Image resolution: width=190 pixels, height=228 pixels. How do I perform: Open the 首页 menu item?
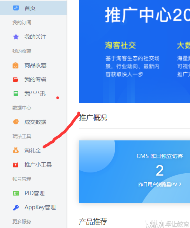33,8
